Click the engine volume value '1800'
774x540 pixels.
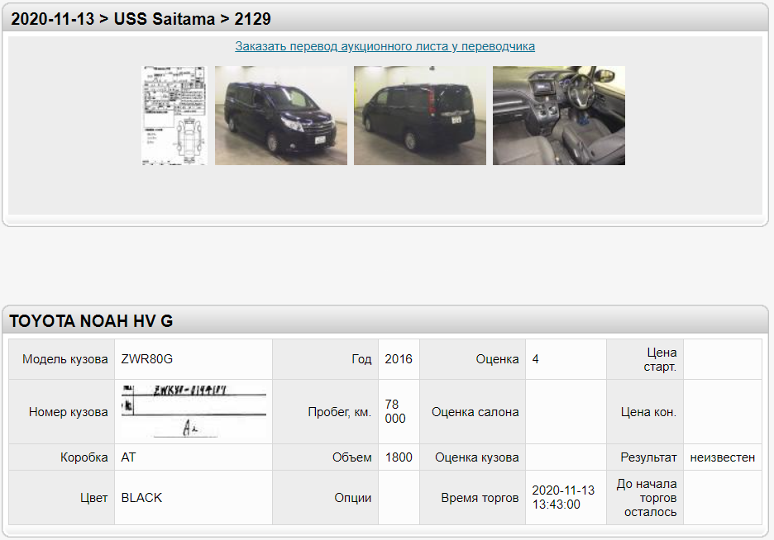coord(399,457)
